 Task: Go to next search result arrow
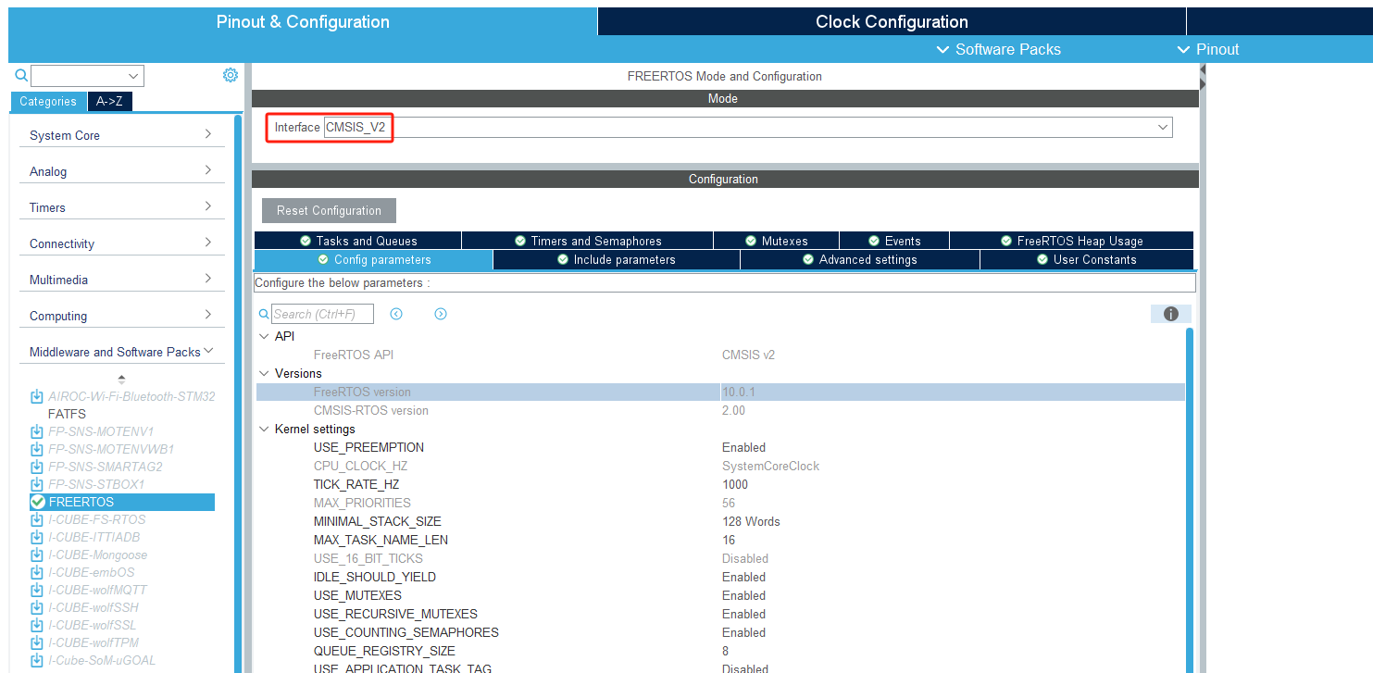coord(441,314)
